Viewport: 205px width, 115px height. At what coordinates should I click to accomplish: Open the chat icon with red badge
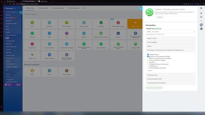click(x=201, y=25)
